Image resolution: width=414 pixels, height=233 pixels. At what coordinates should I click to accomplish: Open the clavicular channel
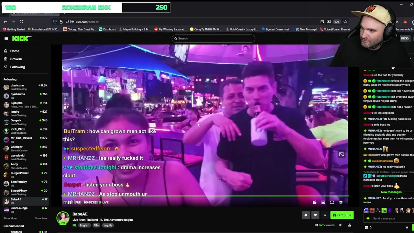point(25,87)
